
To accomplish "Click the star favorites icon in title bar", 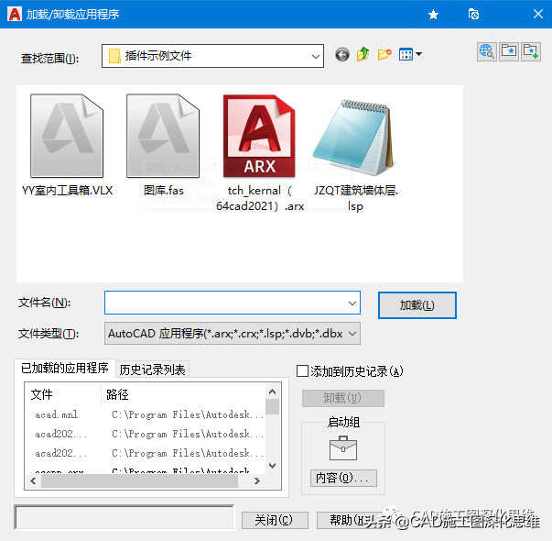I will pos(434,15).
